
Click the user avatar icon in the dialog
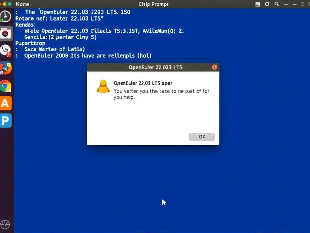[x=103, y=87]
